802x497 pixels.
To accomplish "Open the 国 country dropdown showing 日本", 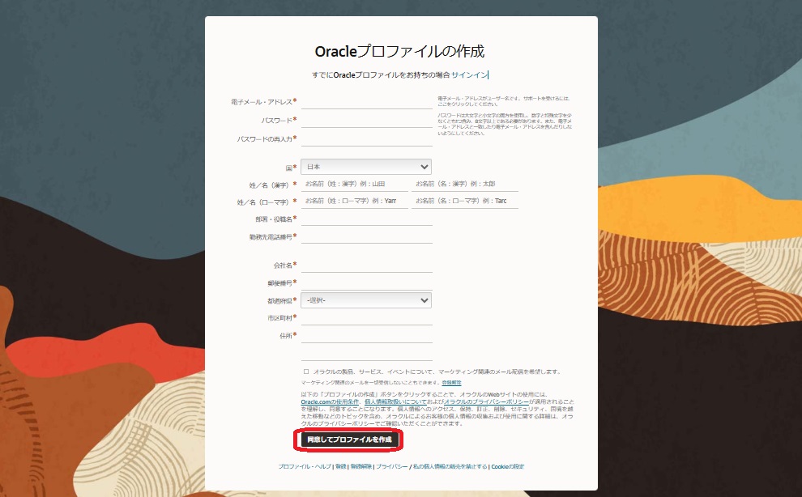I will tap(365, 166).
